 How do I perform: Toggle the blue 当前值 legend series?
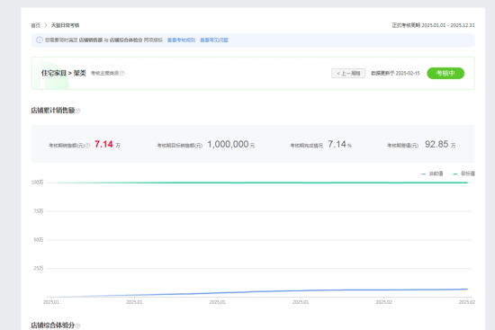[432, 174]
